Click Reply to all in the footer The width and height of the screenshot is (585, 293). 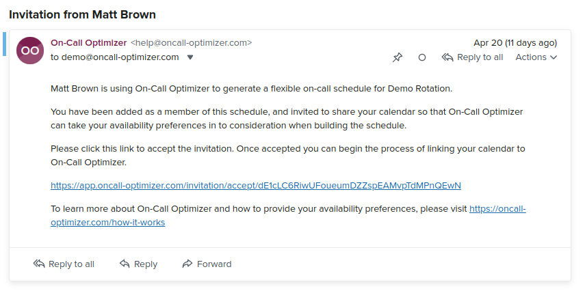64,264
